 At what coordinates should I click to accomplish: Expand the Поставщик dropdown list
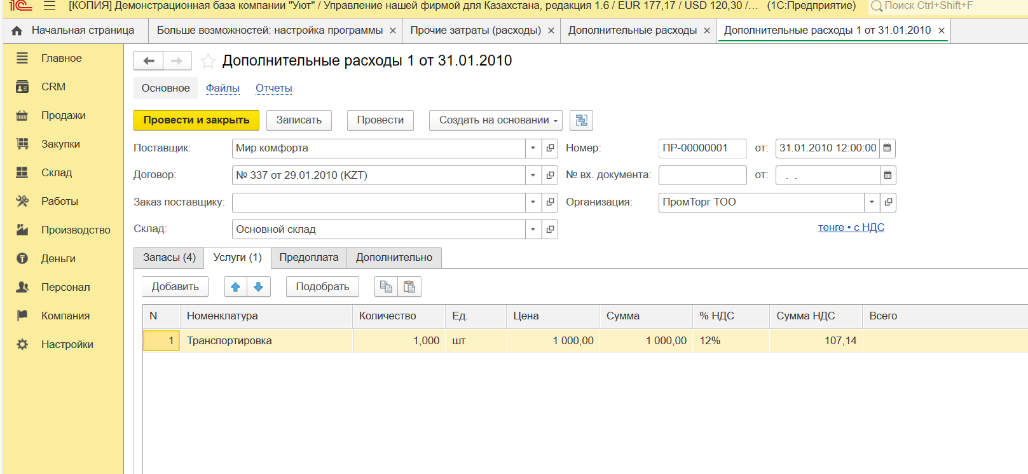point(533,148)
